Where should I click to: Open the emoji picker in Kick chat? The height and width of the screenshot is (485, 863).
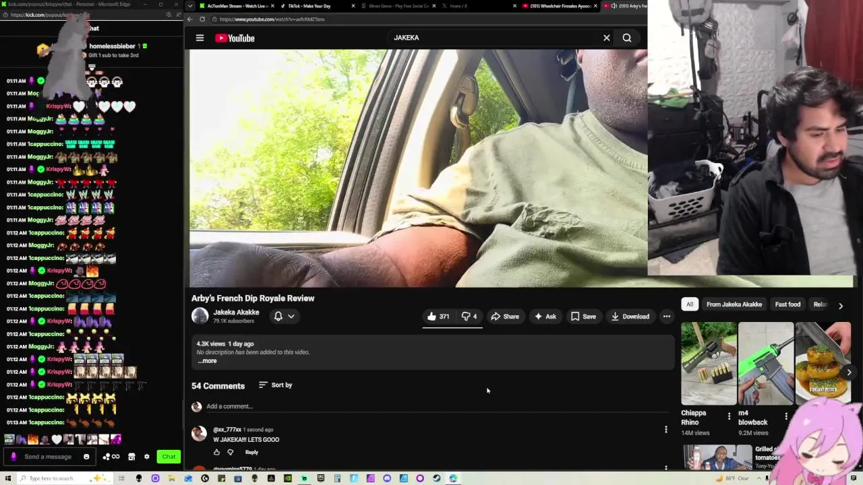click(86, 457)
